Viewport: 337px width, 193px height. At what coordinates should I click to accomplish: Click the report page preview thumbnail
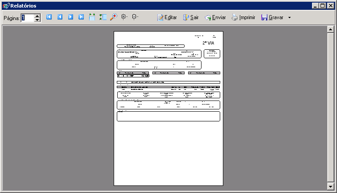[168, 109]
